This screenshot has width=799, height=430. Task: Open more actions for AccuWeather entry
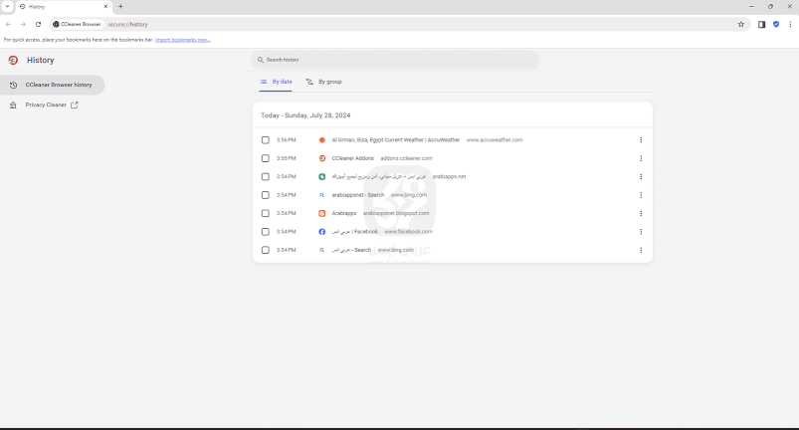click(641, 140)
